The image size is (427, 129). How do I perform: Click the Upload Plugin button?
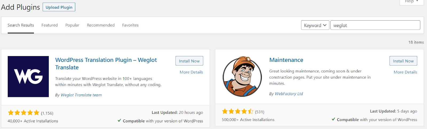(59, 7)
